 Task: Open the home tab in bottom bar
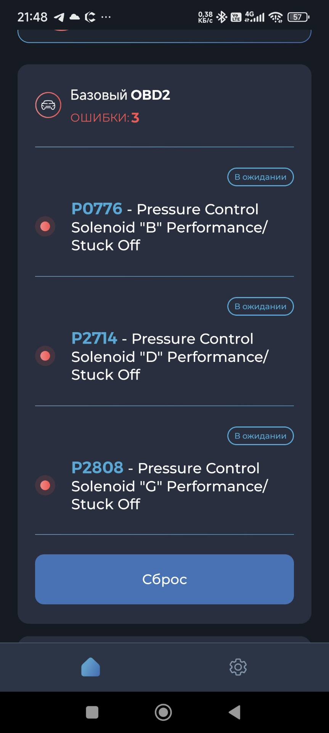point(91,667)
